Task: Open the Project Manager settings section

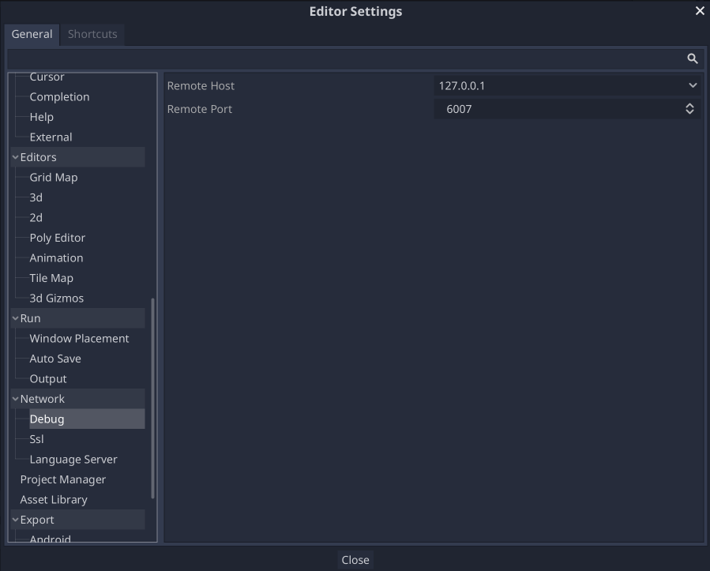Action: [63, 479]
